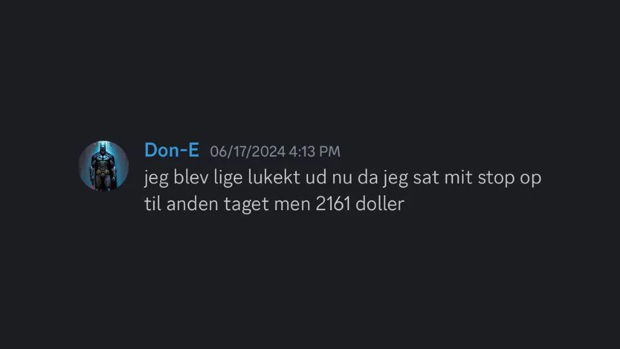Click the word "sat" in message

426,178
